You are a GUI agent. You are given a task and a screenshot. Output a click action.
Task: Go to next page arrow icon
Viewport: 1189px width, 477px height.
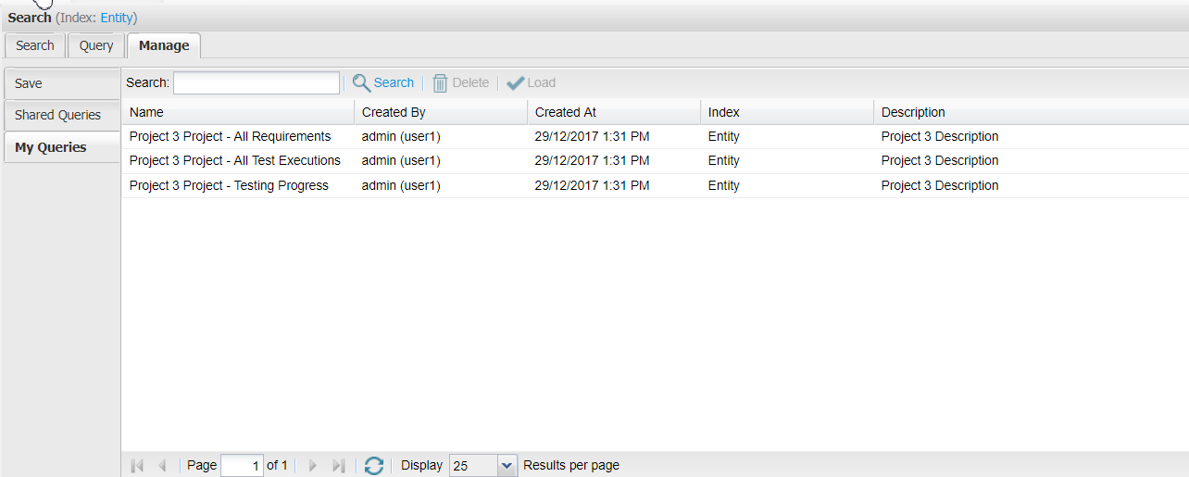point(312,466)
